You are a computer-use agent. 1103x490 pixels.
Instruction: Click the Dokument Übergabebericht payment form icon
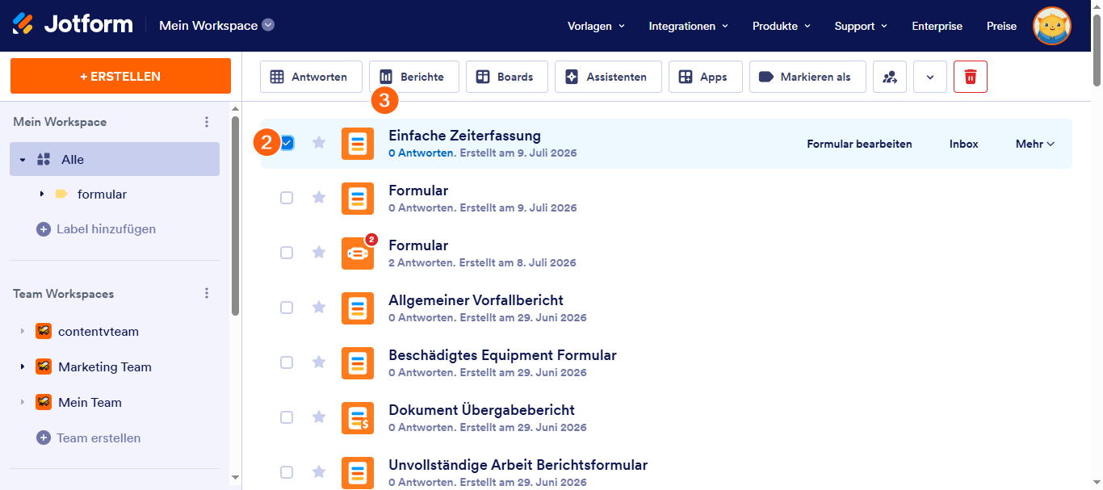358,418
